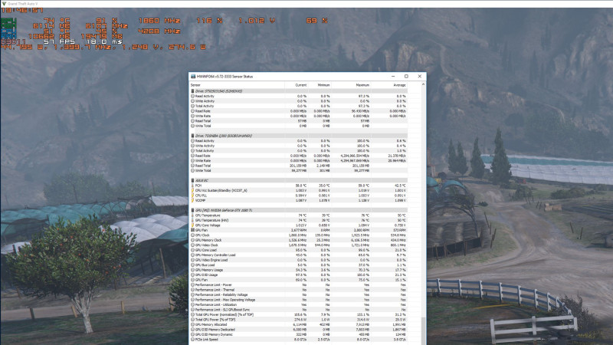Select Read Total under the ST9250315AS drive
This screenshot has height=345, width=613.
tap(298, 121)
